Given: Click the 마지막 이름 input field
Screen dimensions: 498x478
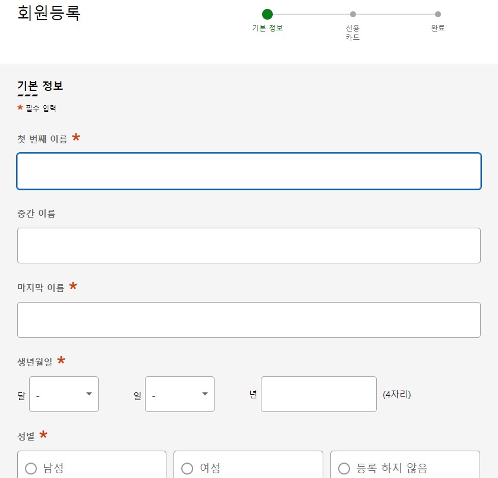Looking at the screenshot, I should pos(249,320).
